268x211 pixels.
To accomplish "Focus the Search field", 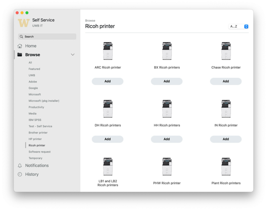I will point(47,36).
